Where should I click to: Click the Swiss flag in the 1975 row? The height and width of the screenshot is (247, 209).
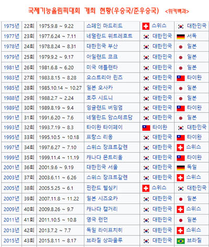point(146,26)
